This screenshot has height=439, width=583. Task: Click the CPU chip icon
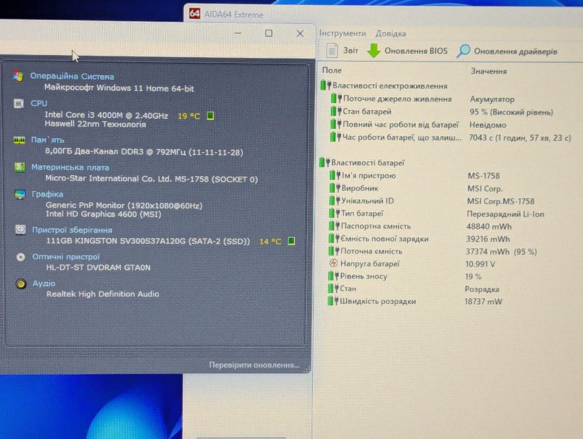[x=19, y=103]
